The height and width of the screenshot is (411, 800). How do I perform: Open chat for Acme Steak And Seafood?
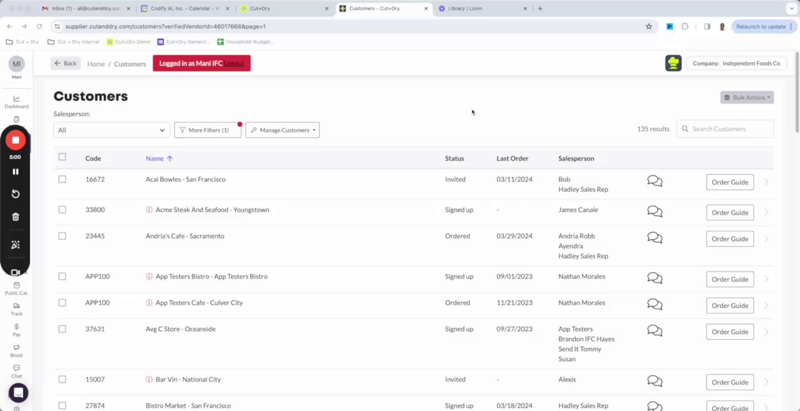[x=655, y=211]
